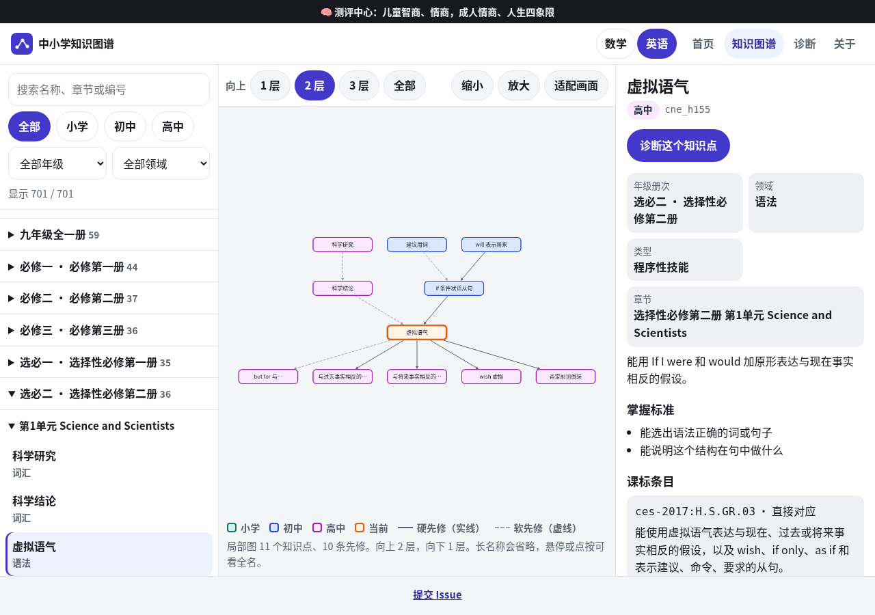Expand 选必一 · 选择性必修第一册 group
The height and width of the screenshot is (615, 875).
109,362
